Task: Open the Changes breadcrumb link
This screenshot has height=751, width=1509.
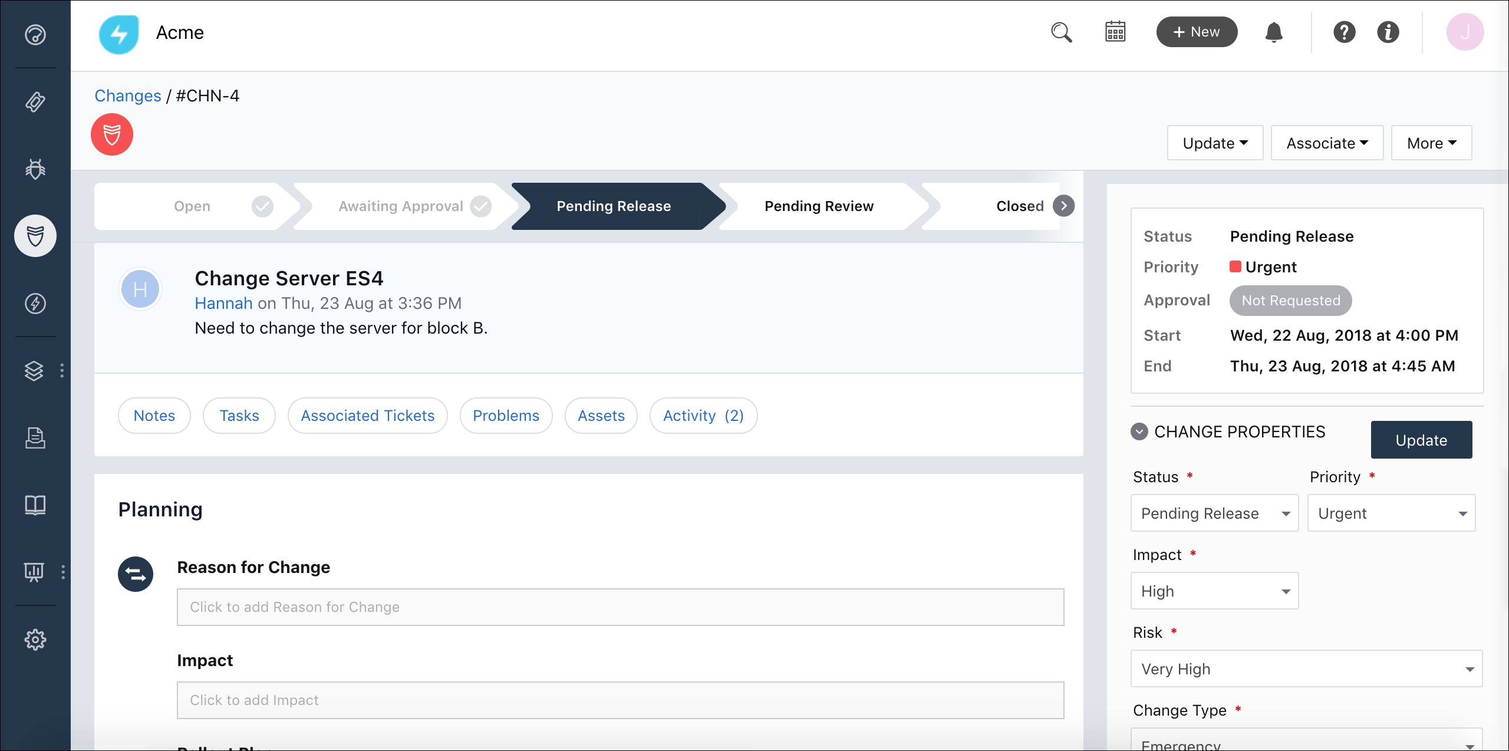Action: 127,96
